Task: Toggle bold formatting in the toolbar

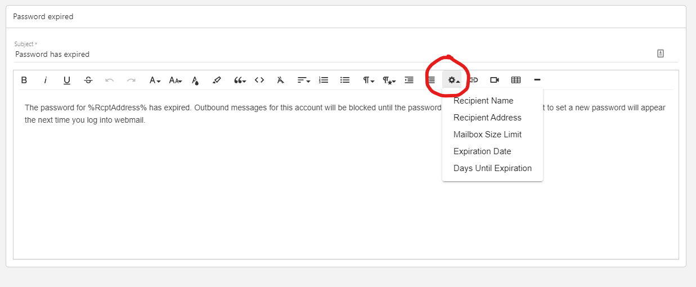Action: [24, 80]
